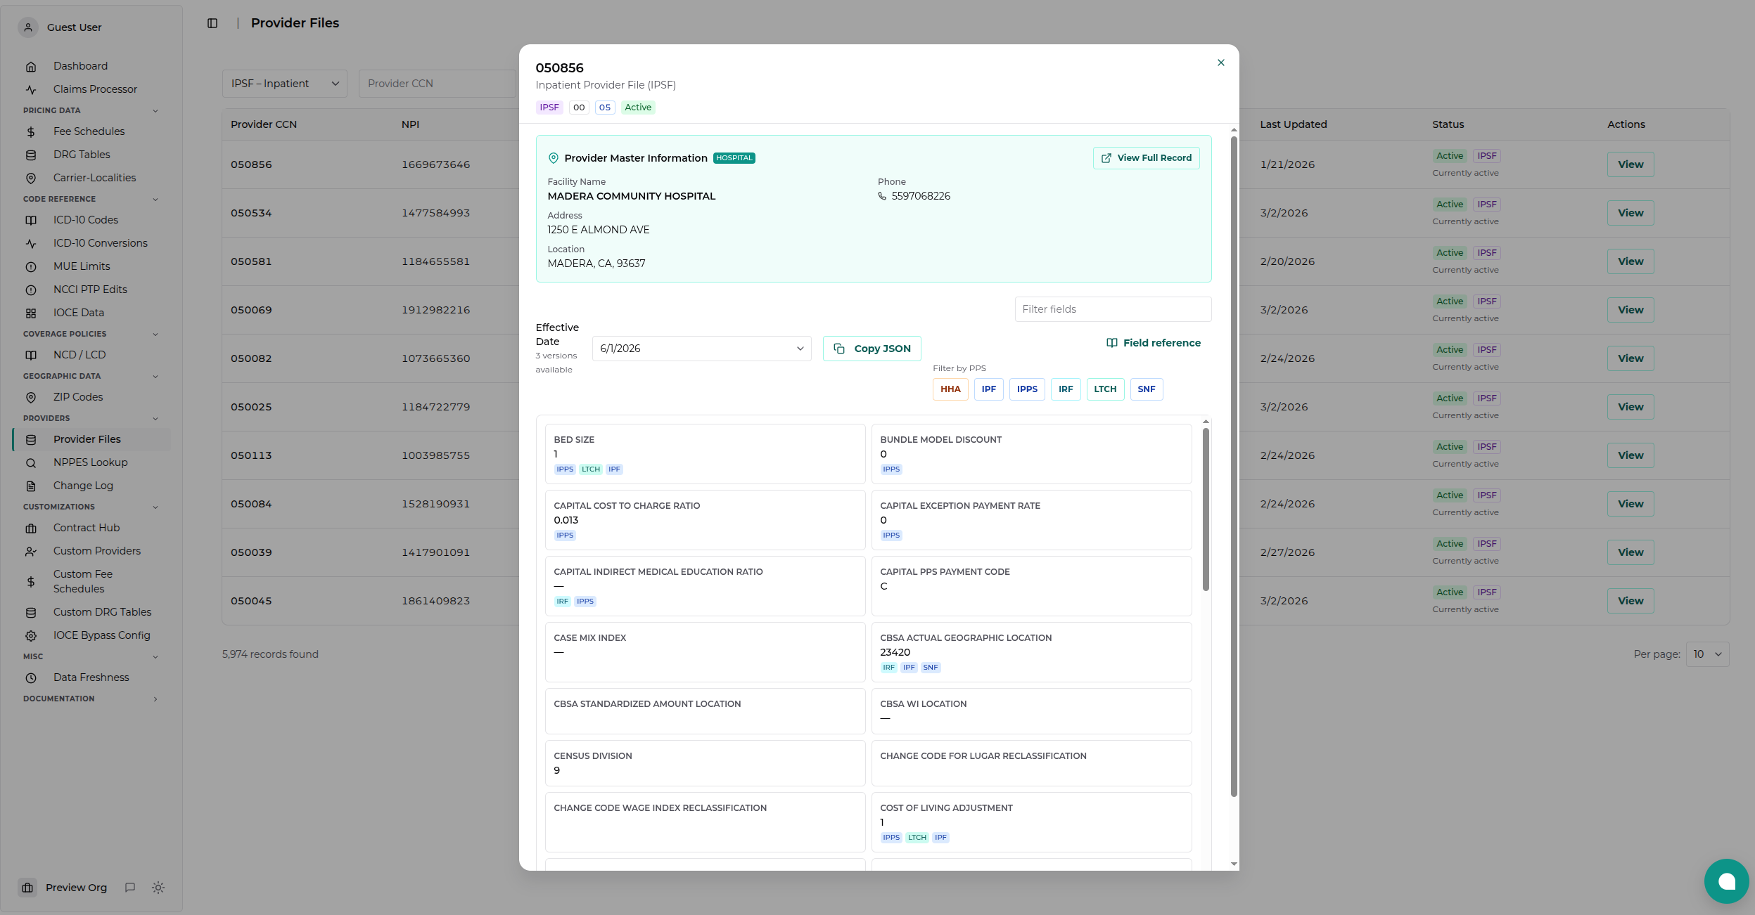1755x915 pixels.
Task: Expand the DOCUMENTATION section
Action: pyautogui.click(x=90, y=699)
